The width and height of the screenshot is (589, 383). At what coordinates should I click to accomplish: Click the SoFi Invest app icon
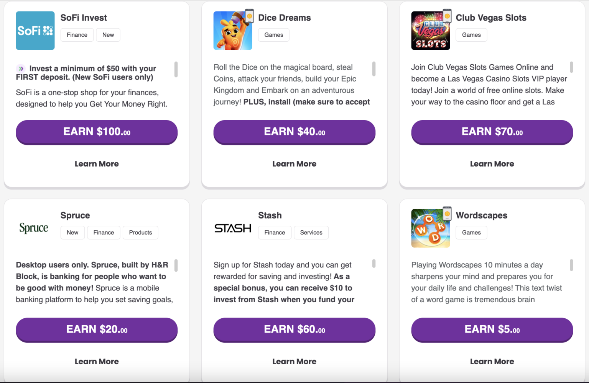(x=35, y=30)
